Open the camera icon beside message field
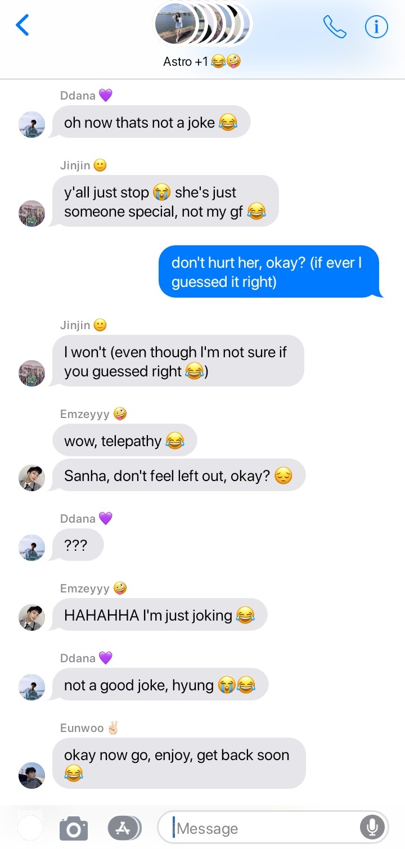 click(x=74, y=829)
